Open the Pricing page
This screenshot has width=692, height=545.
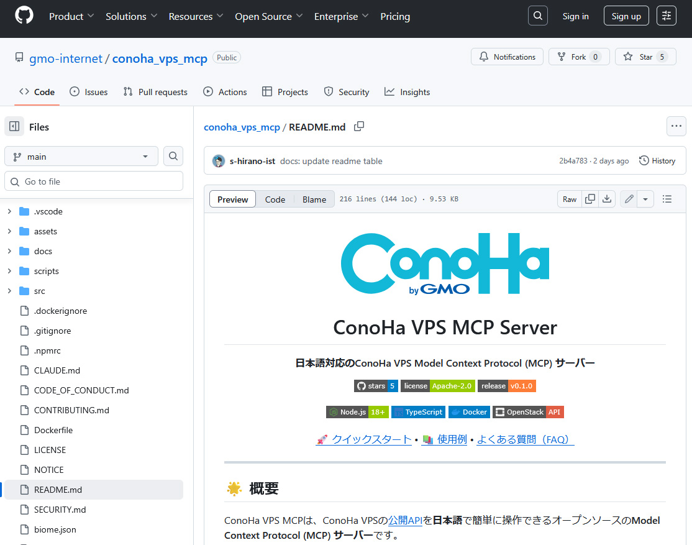(395, 16)
